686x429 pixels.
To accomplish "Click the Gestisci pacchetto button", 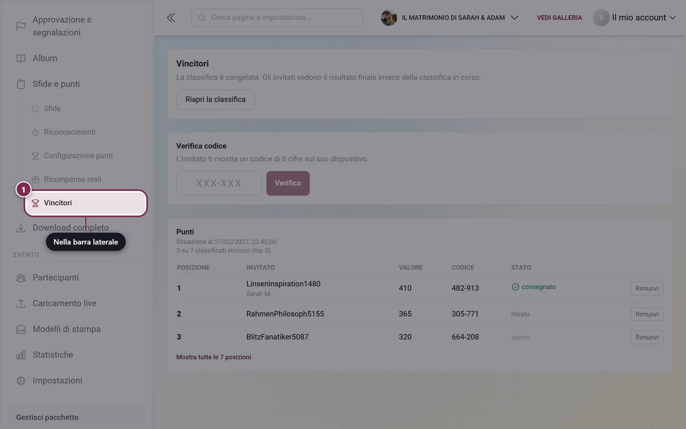I will (x=77, y=417).
